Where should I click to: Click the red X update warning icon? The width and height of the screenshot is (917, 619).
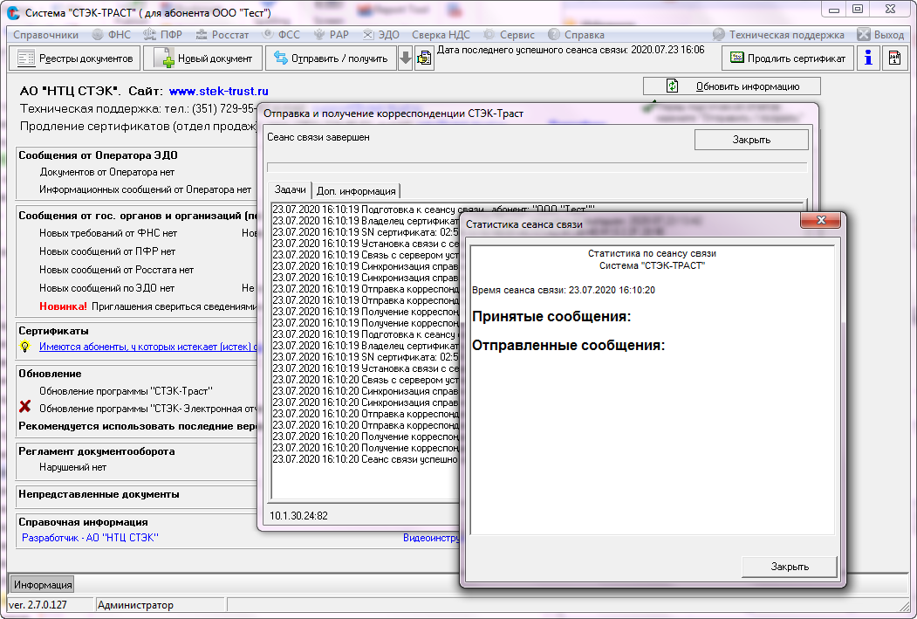[x=25, y=406]
